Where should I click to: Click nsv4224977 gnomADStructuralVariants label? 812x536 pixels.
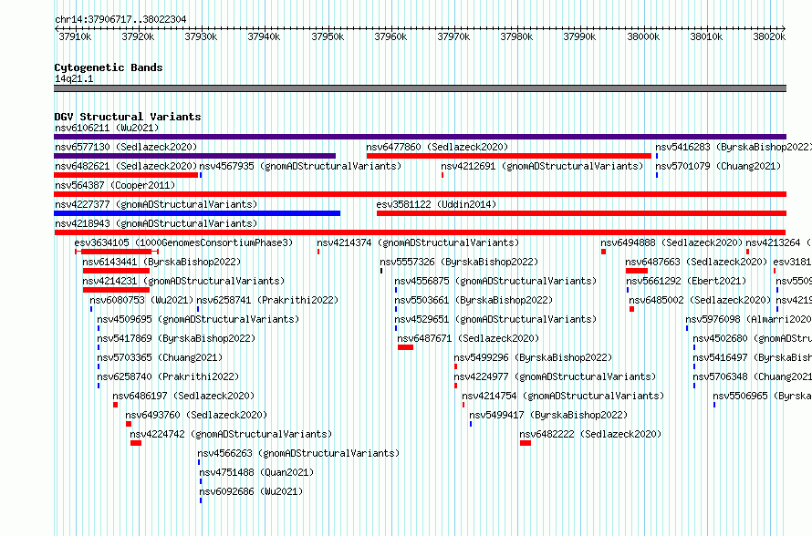pos(555,376)
